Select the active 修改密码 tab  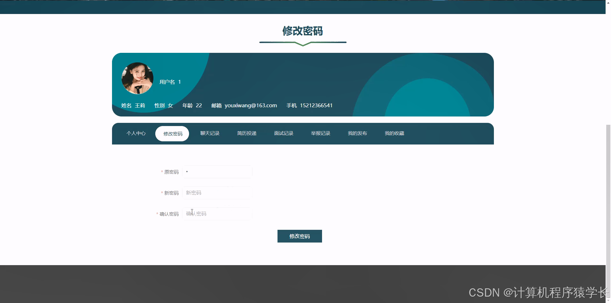tap(172, 133)
